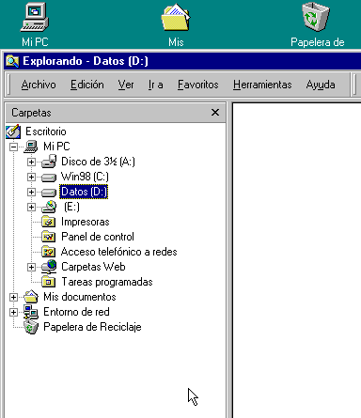Click the Explorando - Datos (D:) title bar
Image resolution: width=361 pixels, height=418 pixels.
pos(182,61)
